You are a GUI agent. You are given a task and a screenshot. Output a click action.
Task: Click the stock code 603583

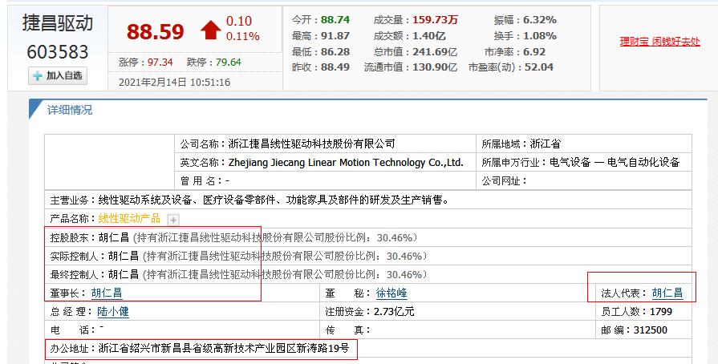(x=58, y=52)
